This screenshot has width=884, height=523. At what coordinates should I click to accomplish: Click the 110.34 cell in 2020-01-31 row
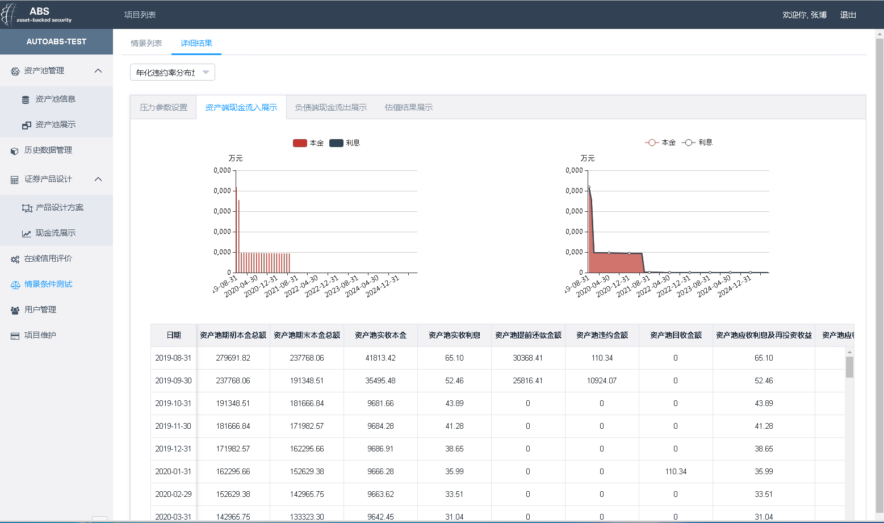click(676, 472)
